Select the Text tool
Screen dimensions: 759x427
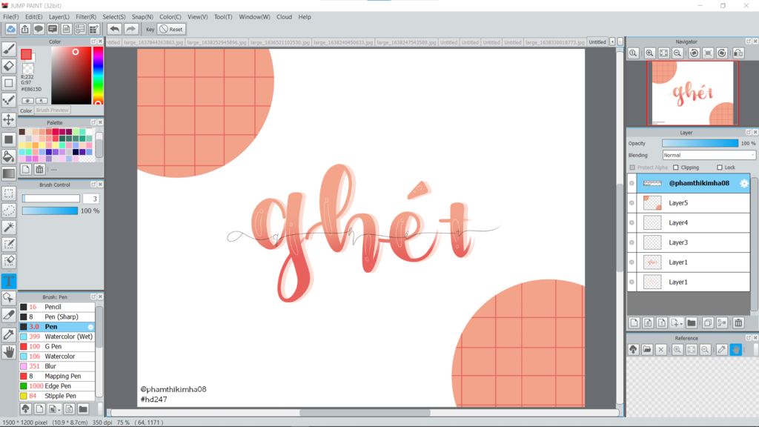coord(9,281)
